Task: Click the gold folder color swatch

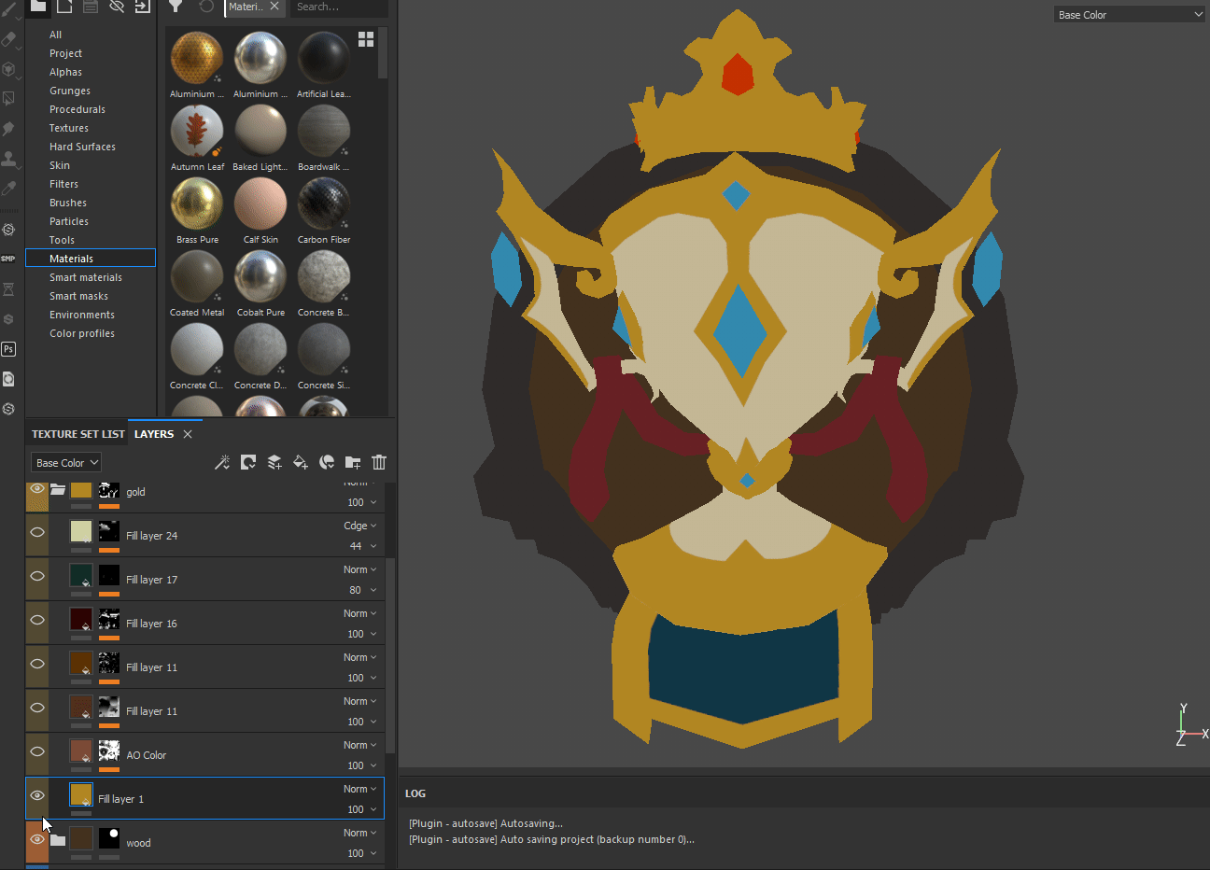Action: coord(81,491)
